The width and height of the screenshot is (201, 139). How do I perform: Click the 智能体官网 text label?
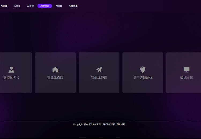(55, 78)
